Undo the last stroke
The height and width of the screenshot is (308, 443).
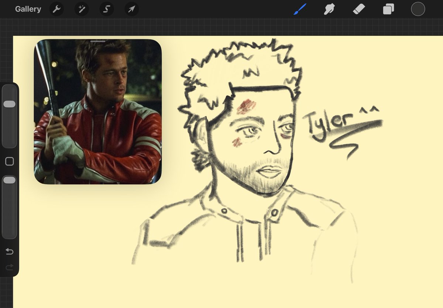(9, 252)
